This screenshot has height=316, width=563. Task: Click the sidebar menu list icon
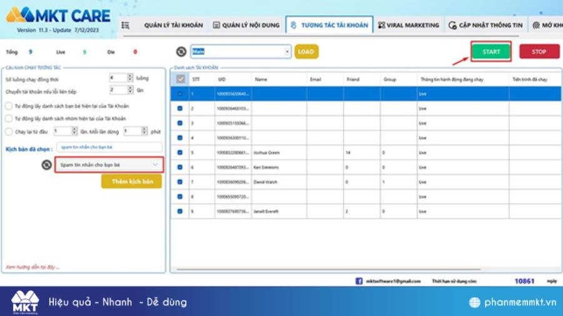[x=125, y=25]
